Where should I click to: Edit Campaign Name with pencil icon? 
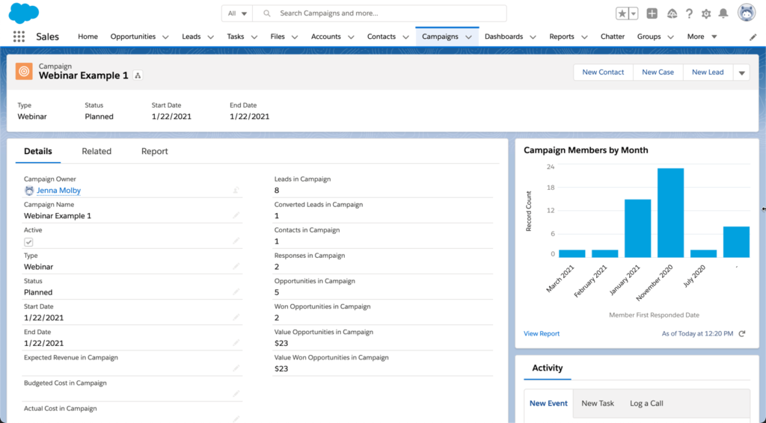(x=236, y=215)
